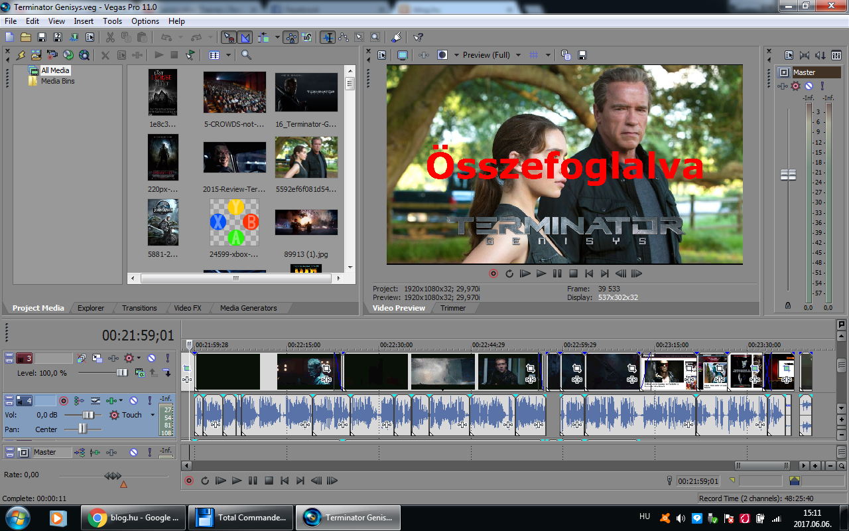
Task: Click track 4 Pan slider handle
Action: (82, 429)
